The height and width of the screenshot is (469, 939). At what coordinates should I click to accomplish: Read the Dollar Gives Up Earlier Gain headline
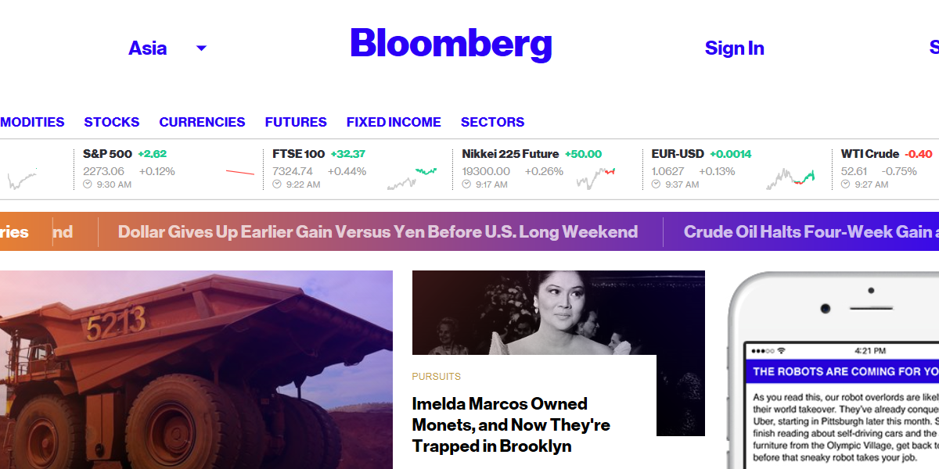tap(378, 232)
